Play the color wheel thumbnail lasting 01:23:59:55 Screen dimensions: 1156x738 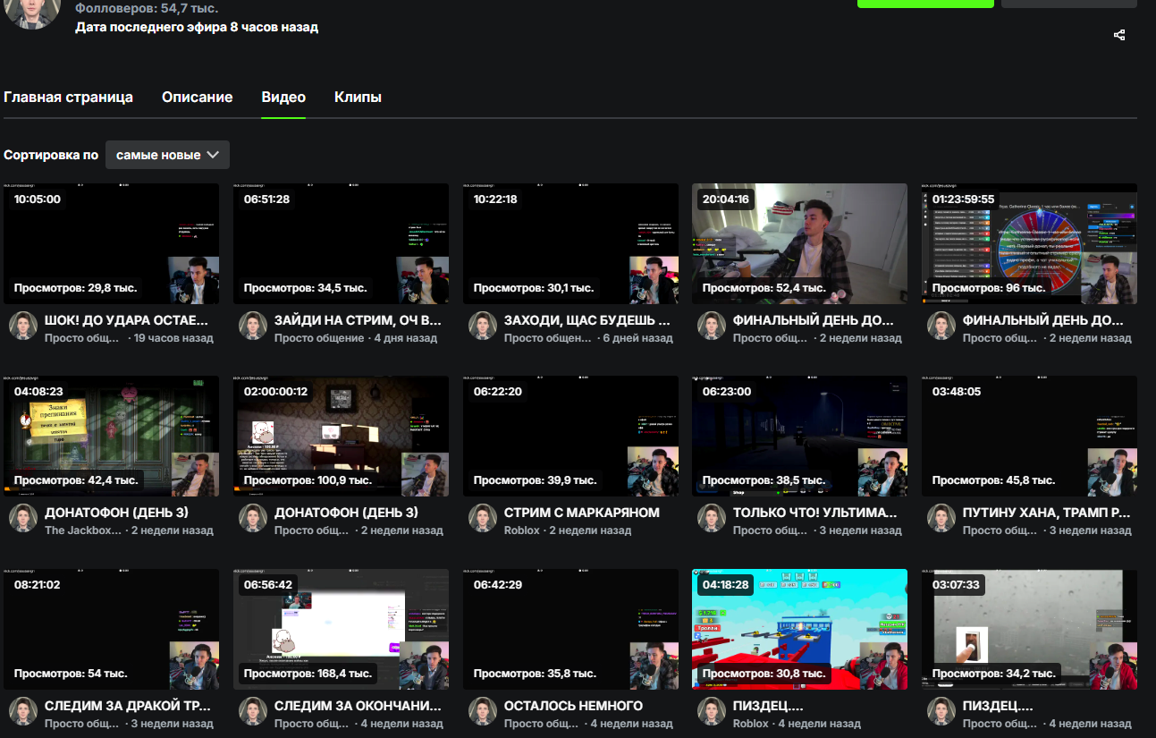[1029, 244]
